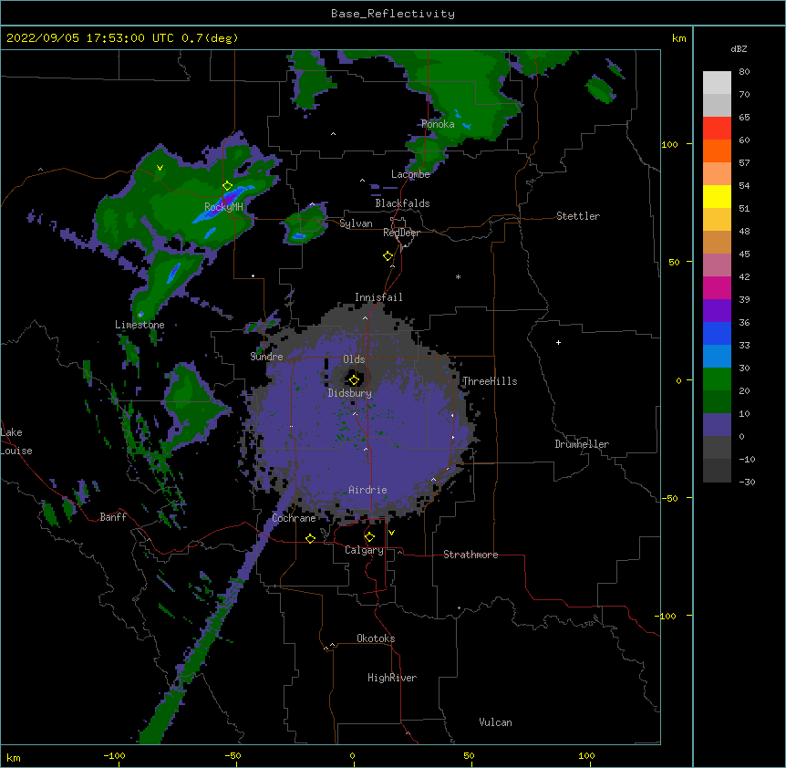Screen dimensions: 786x768
Task: Select the magenta 42 dBZ legend color
Action: pos(717,287)
